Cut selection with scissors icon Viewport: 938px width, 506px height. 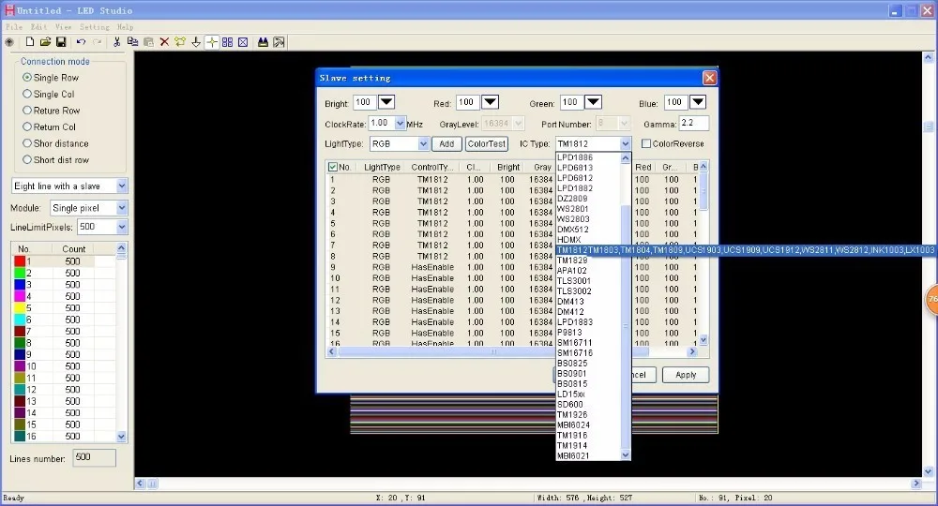pyautogui.click(x=116, y=42)
